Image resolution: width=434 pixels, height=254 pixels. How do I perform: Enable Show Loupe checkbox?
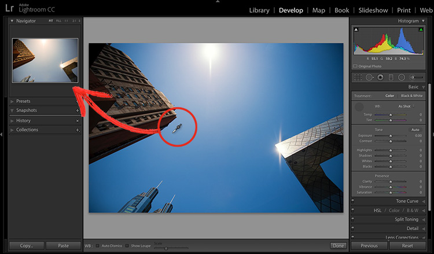pos(127,246)
